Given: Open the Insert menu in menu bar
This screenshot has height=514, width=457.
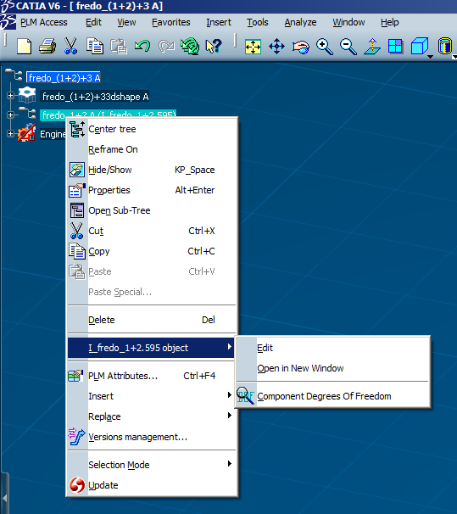Looking at the screenshot, I should point(219,22).
